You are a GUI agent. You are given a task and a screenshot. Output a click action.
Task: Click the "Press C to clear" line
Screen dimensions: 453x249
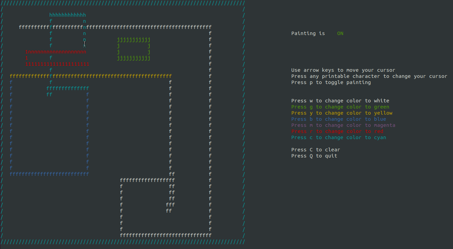(316, 150)
